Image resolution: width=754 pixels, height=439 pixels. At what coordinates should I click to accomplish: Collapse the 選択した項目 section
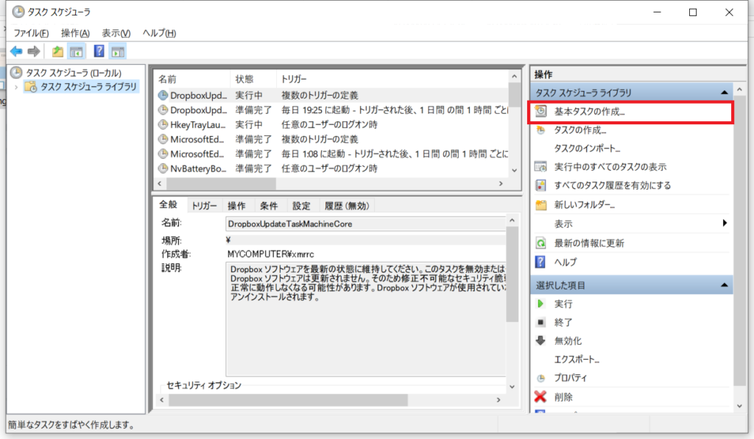(724, 285)
